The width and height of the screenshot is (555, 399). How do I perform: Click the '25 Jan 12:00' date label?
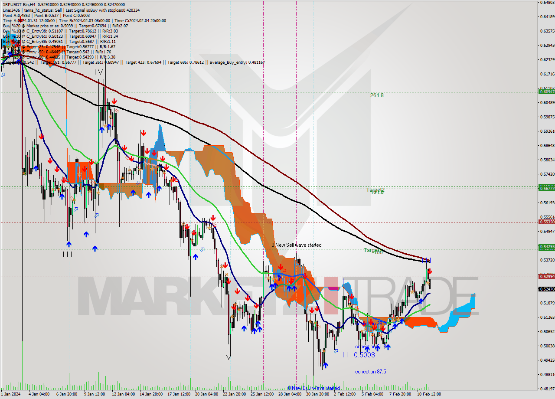point(262,394)
